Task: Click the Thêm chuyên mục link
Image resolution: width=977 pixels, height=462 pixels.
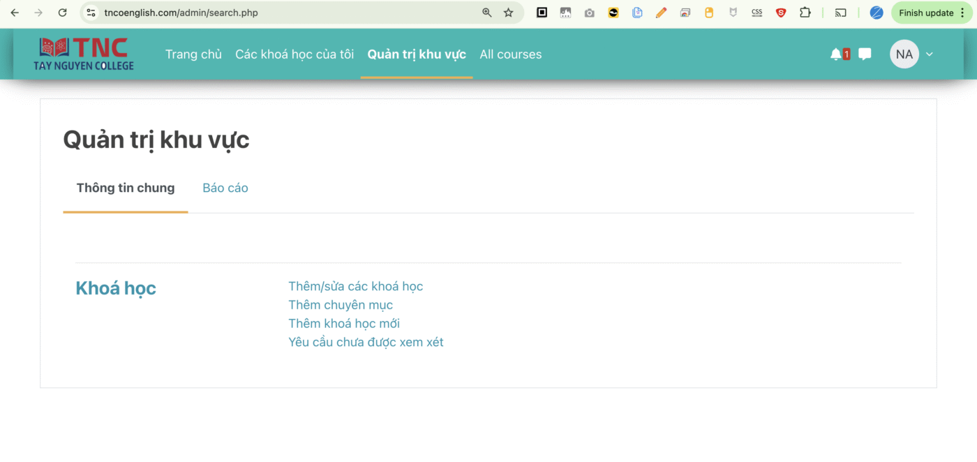Action: tap(341, 305)
